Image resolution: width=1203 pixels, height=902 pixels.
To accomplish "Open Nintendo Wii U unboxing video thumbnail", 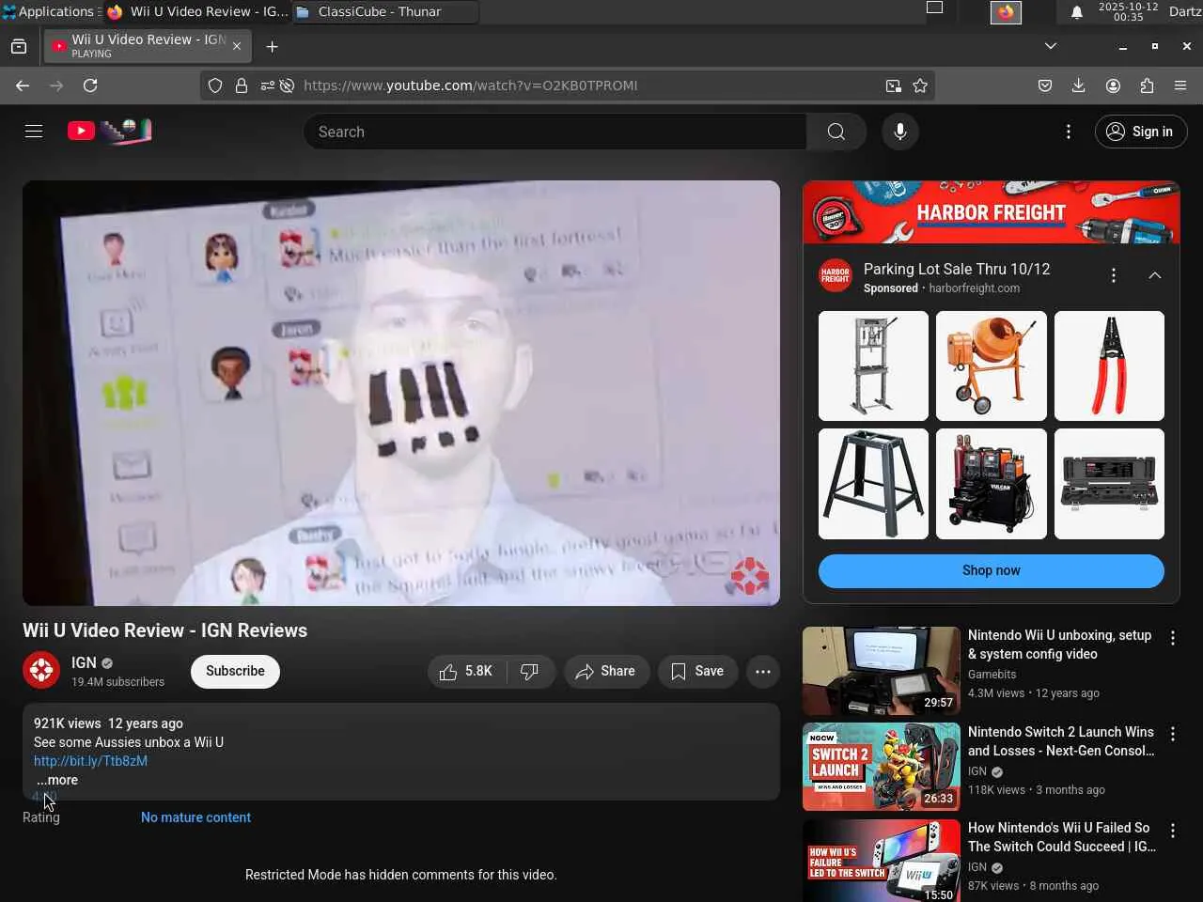I will [882, 671].
